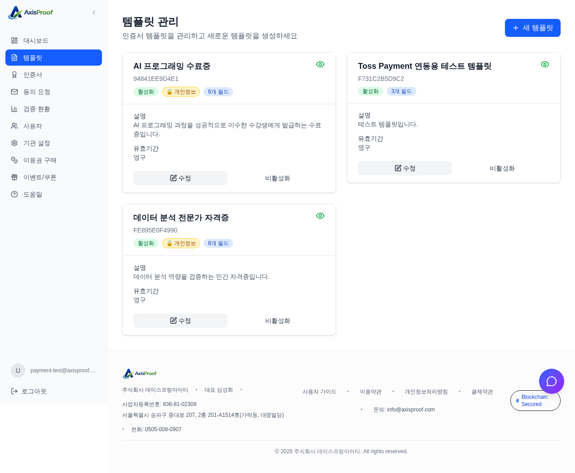Toggle preview eye for Toss Payment template
The height and width of the screenshot is (473, 575).
(x=545, y=64)
